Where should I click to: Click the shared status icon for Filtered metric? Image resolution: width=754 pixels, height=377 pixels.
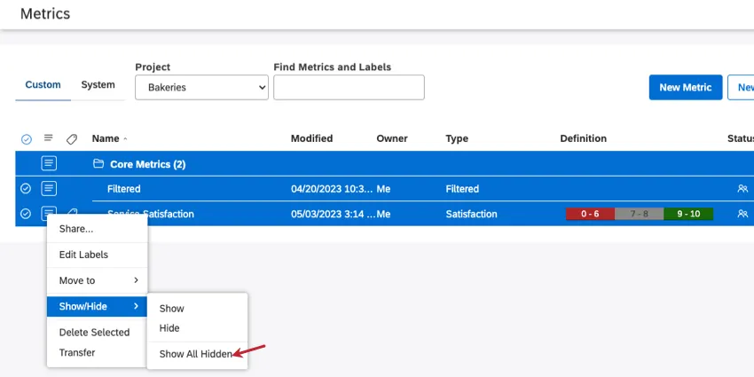coord(742,188)
